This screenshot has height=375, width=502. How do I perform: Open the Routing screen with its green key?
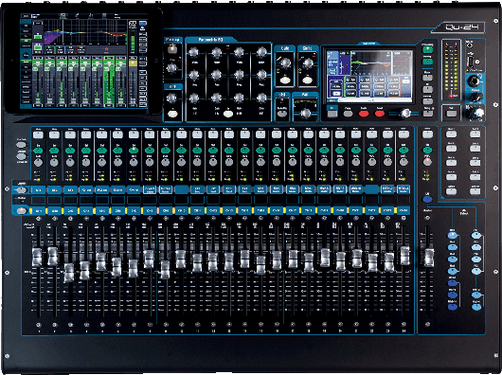[427, 62]
